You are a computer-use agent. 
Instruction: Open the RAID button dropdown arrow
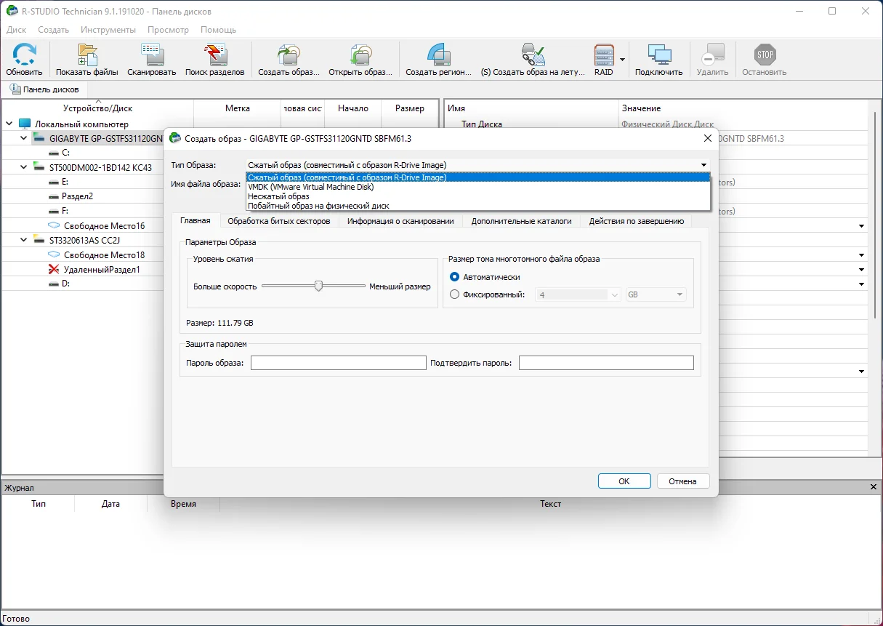tap(623, 60)
